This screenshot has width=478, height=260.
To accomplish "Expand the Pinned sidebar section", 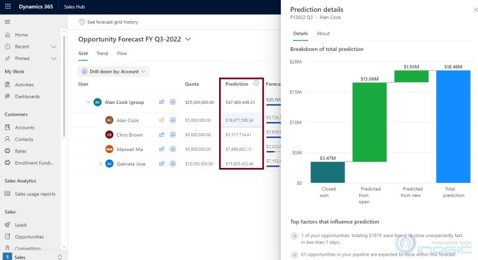I will tap(54, 58).
